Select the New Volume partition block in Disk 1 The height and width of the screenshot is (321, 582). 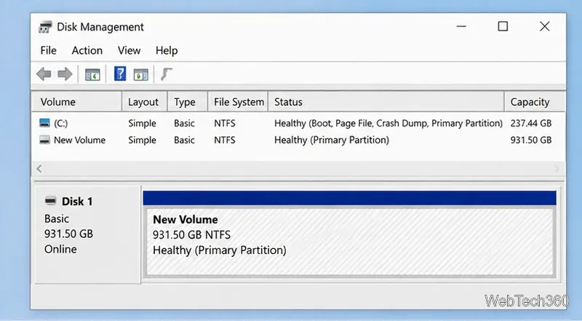coord(350,242)
